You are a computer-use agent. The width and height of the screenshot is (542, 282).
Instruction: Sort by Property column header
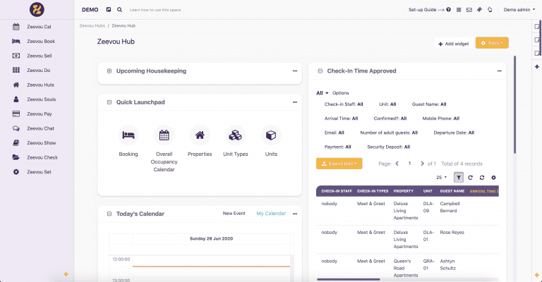point(404,191)
